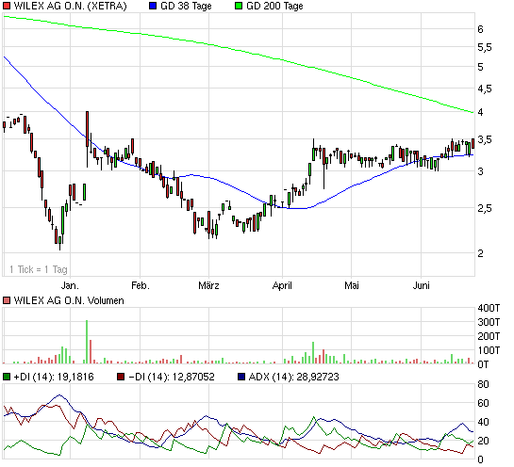Click the 'ADX (14): 28,92723' value
This screenshot has width=514, height=467.
pos(293,377)
